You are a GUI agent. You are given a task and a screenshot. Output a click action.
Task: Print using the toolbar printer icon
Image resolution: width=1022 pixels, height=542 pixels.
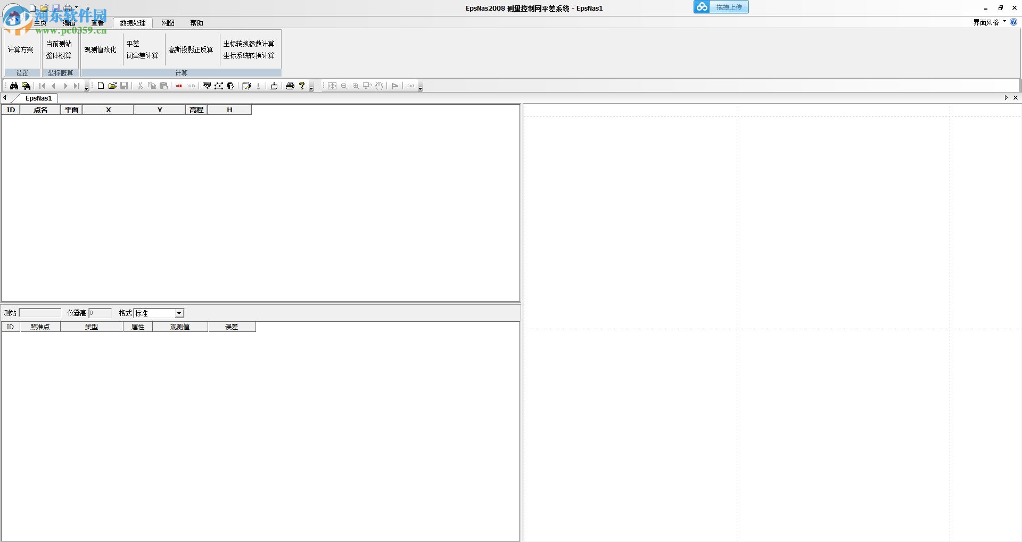(290, 86)
